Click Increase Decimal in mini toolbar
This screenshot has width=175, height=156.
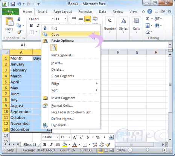pyautogui.click(x=94, y=145)
